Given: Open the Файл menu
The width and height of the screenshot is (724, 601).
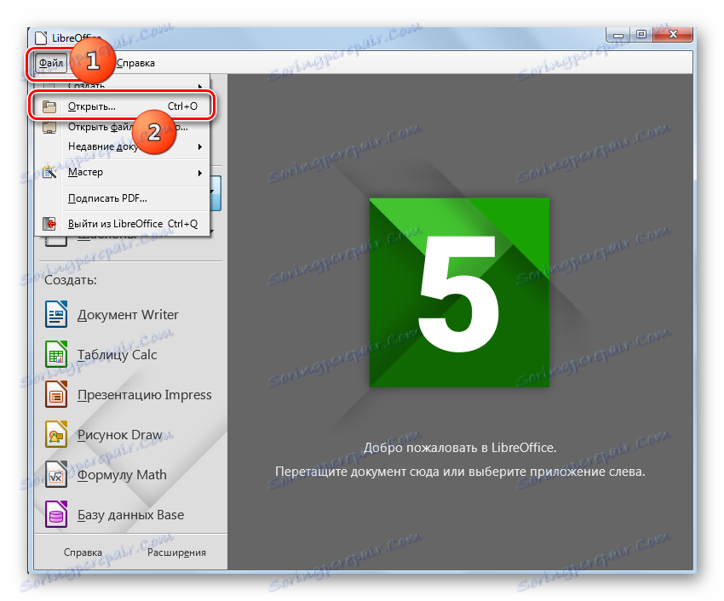Looking at the screenshot, I should 51,63.
